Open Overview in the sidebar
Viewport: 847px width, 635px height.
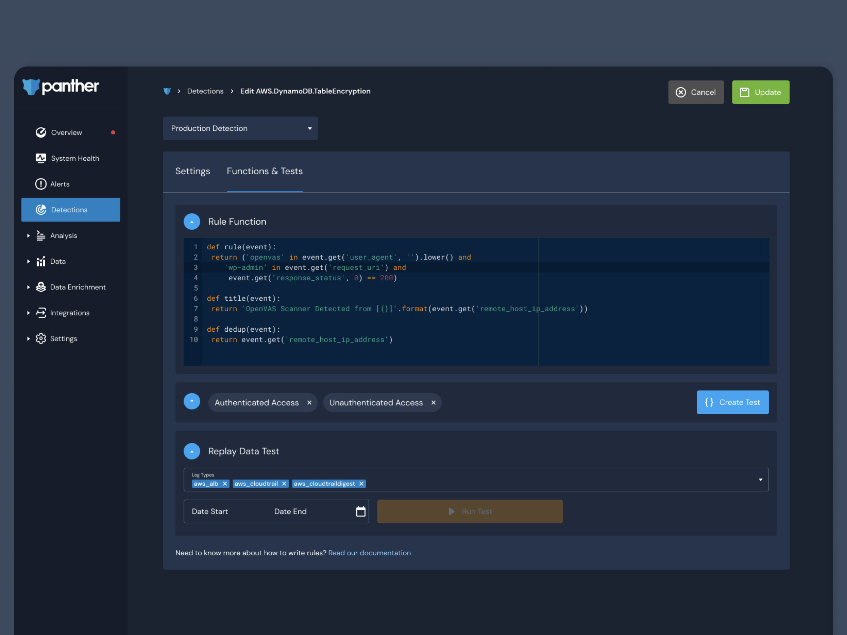(71, 132)
